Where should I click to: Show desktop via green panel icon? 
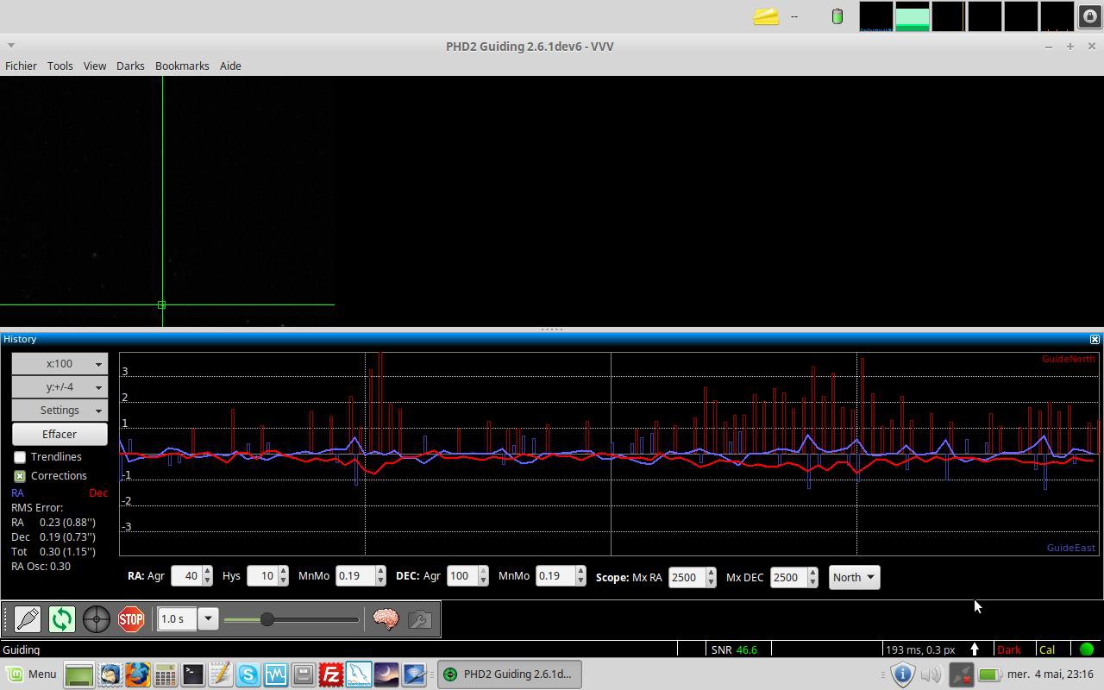(78, 674)
